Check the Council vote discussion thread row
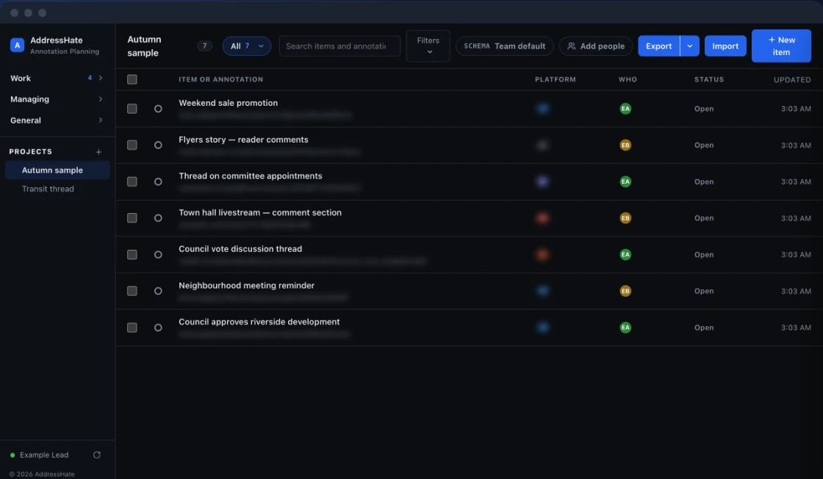The image size is (823, 479). (132, 254)
